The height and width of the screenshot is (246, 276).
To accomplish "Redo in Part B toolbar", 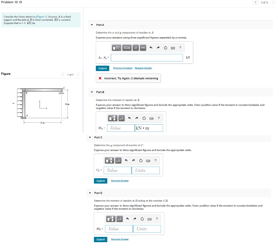I will coord(137,118).
